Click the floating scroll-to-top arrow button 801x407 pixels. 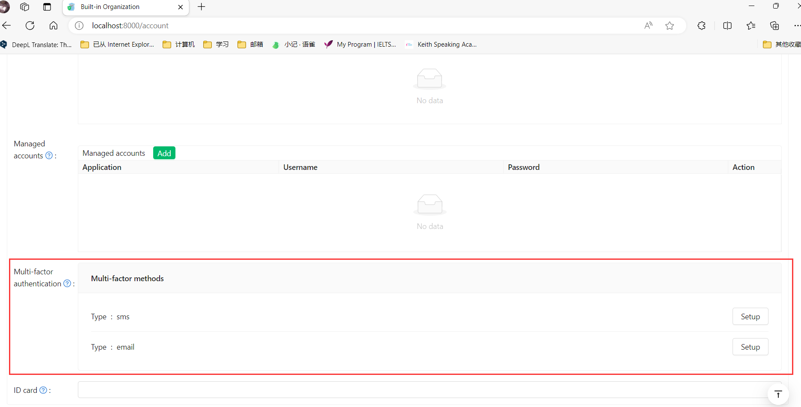778,394
